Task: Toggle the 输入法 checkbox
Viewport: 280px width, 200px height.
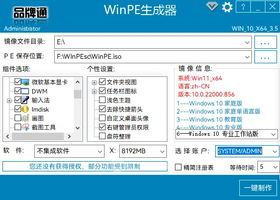Action: (18, 100)
